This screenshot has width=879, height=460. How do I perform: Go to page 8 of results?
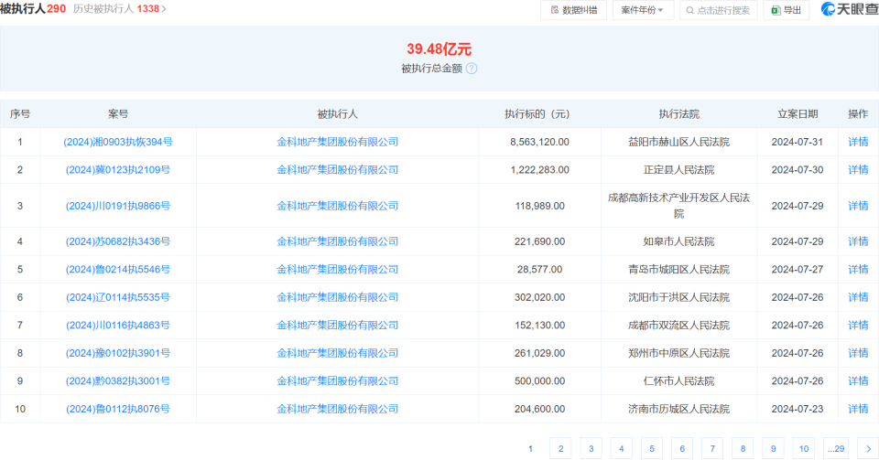(743, 449)
